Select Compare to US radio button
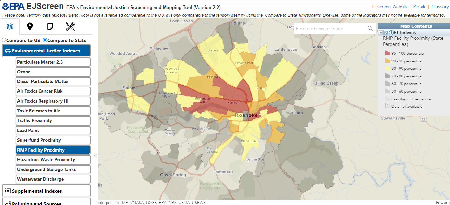The width and height of the screenshot is (450, 205). pos(4,40)
